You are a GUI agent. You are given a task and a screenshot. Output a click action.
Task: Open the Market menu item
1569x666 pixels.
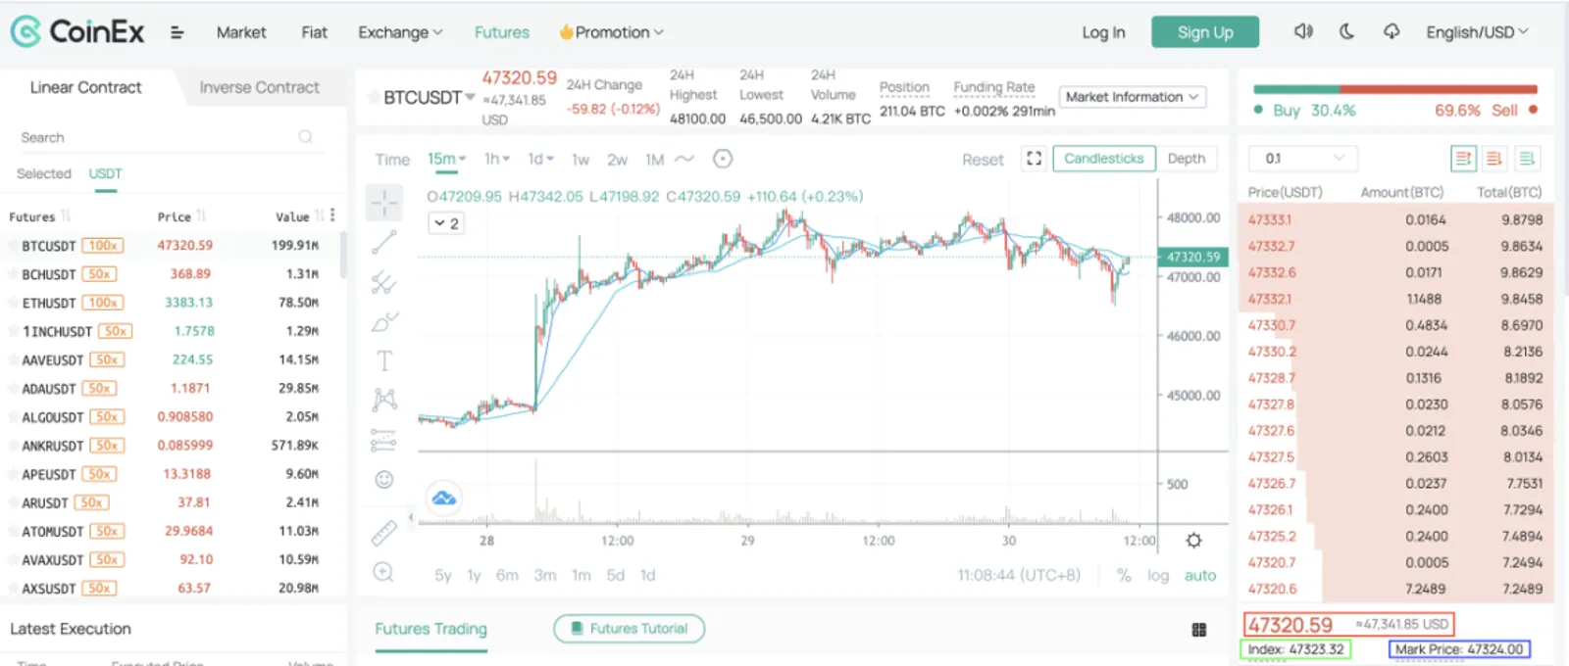pyautogui.click(x=241, y=32)
